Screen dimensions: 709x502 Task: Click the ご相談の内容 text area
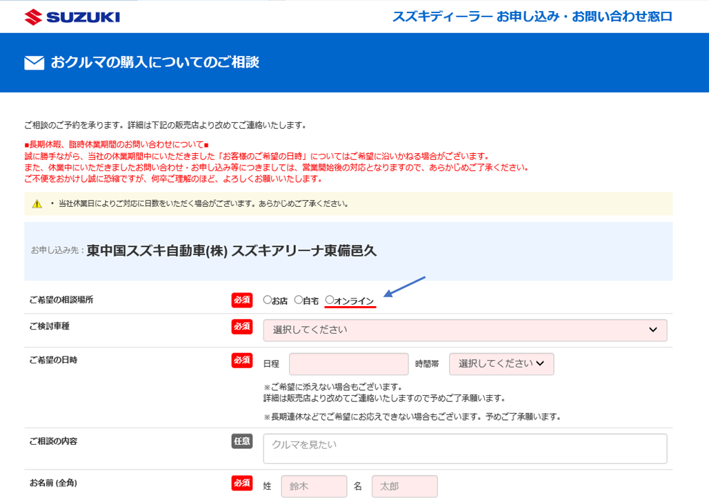pyautogui.click(x=465, y=449)
